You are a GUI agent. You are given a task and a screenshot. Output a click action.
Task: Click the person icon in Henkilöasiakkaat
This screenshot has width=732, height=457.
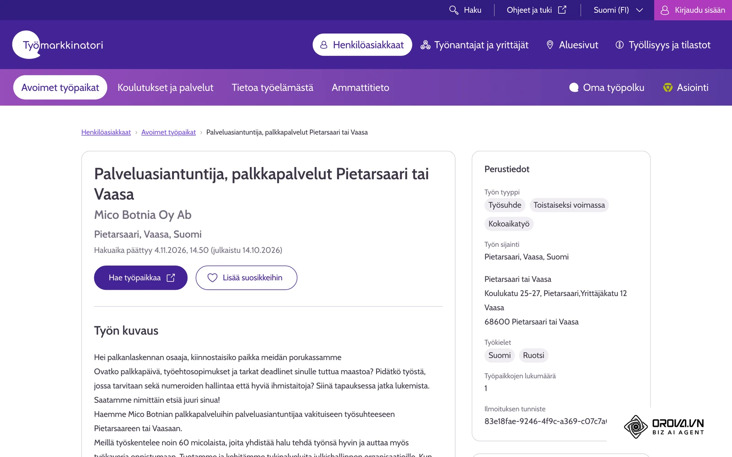tap(324, 45)
